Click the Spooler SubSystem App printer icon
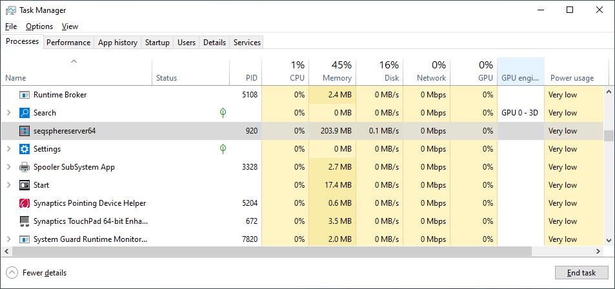Screen dimensions: 615x289 tap(25, 167)
